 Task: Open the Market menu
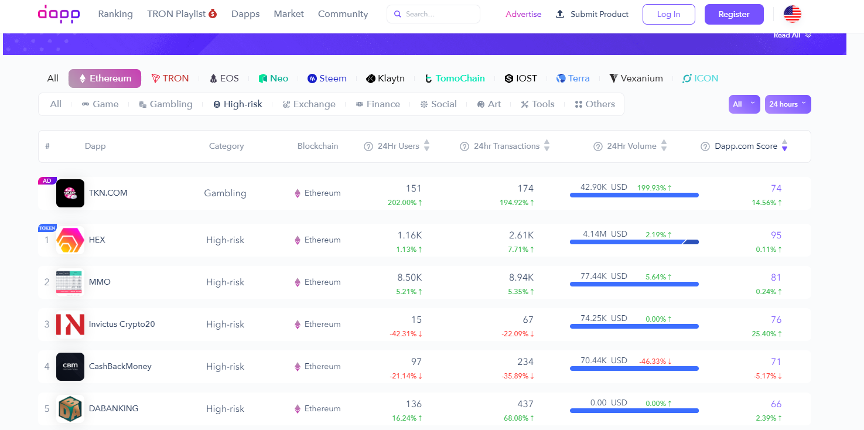[289, 14]
